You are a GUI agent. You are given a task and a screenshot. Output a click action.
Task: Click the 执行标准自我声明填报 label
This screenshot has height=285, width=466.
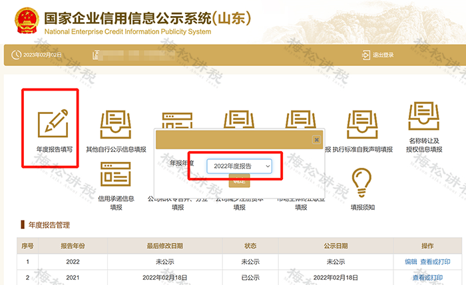point(363,149)
